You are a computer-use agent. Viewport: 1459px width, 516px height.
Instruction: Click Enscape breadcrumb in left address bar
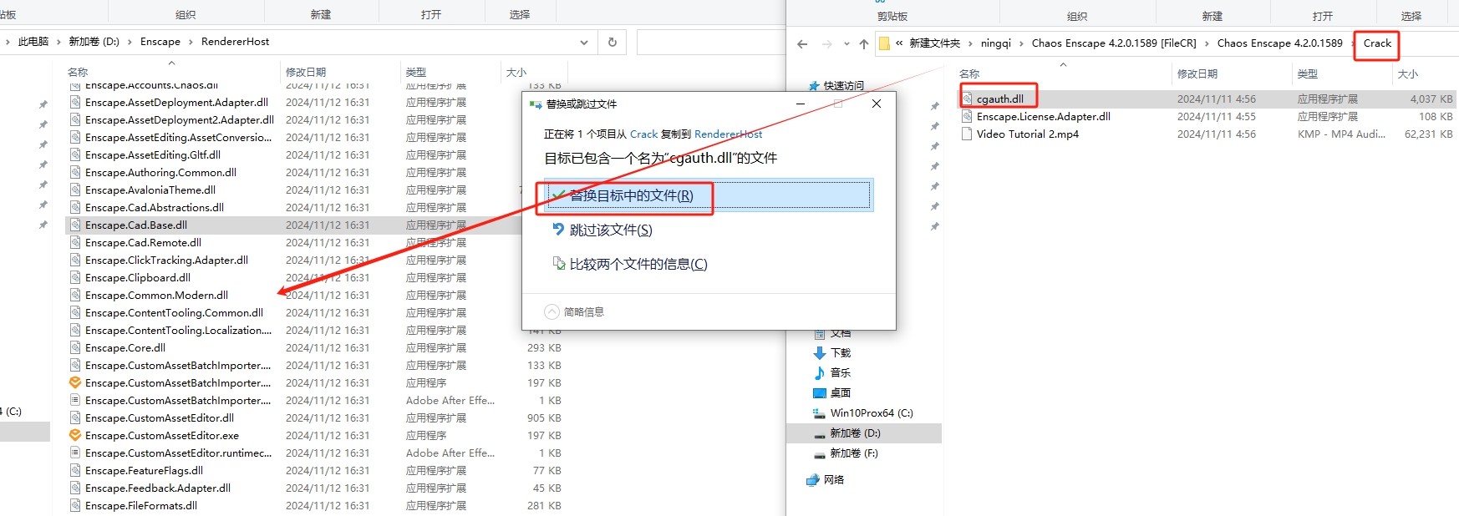tap(160, 41)
